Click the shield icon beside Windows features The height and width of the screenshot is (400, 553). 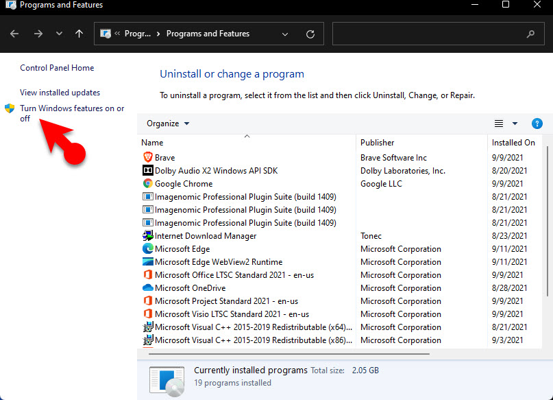pos(10,108)
